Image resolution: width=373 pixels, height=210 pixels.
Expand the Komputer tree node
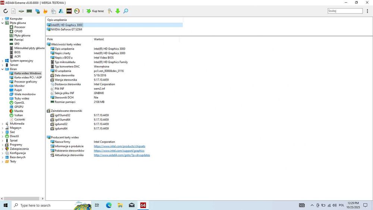pos(2,19)
